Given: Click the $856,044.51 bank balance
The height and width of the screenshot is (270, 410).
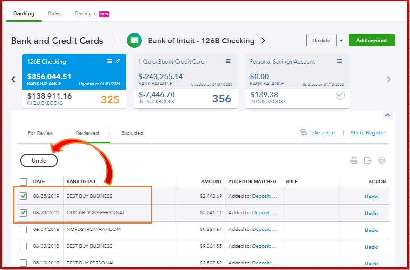Looking at the screenshot, I should (49, 77).
